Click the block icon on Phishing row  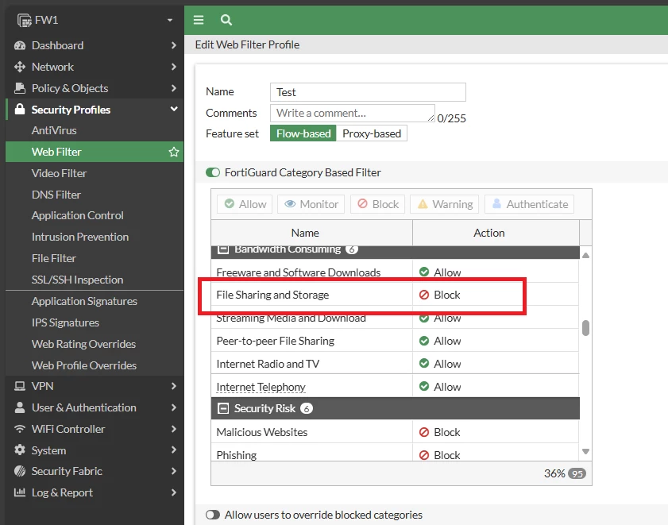click(424, 454)
